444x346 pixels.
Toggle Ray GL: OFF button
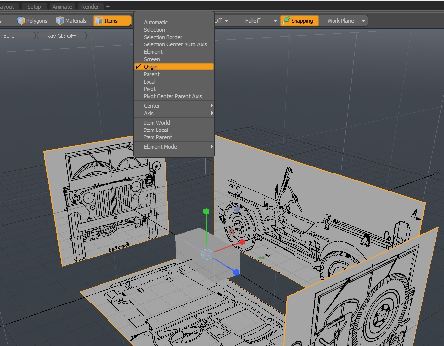point(62,36)
